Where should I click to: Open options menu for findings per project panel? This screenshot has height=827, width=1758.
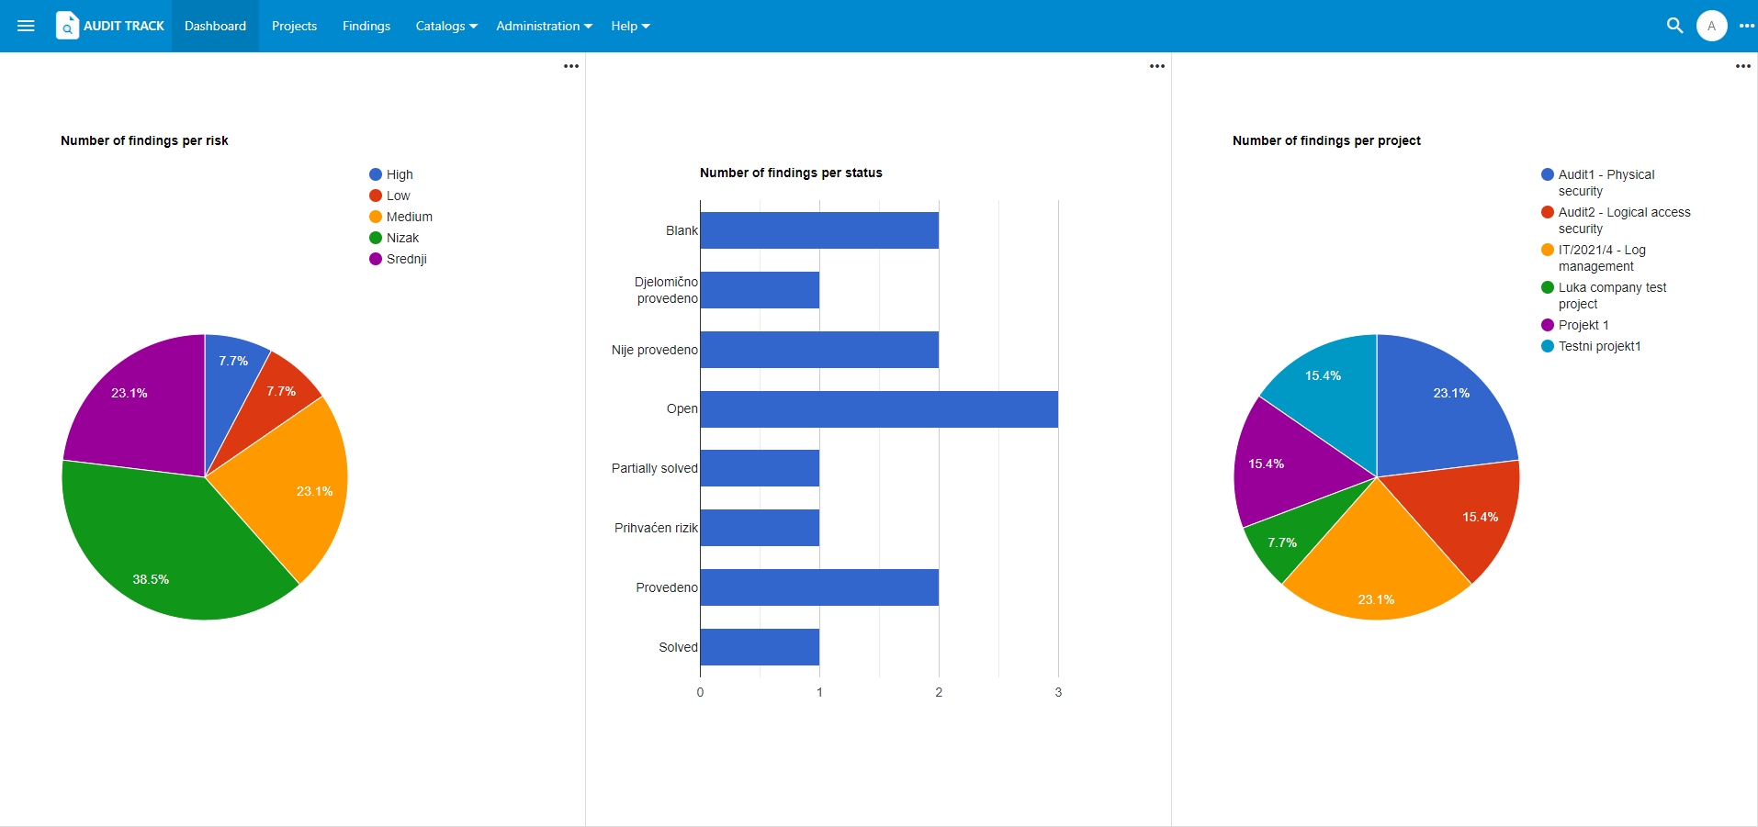[x=1743, y=66]
